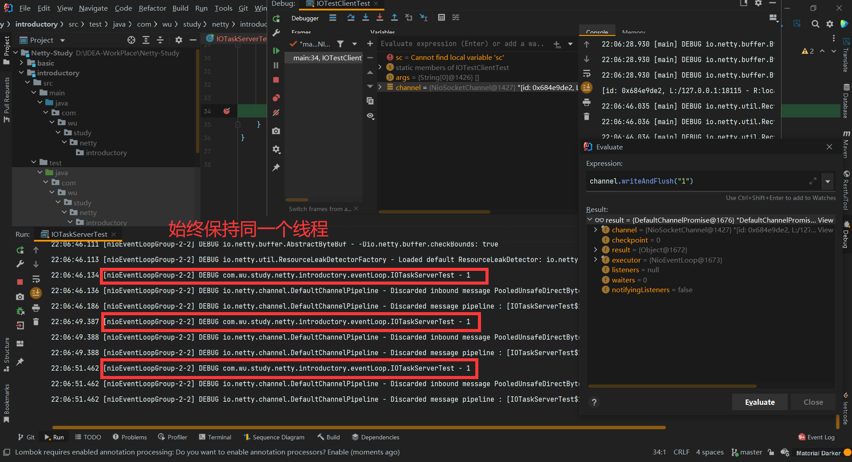This screenshot has width=852, height=462.
Task: Toggle soft-wrap in Debug console
Action: coord(587,74)
